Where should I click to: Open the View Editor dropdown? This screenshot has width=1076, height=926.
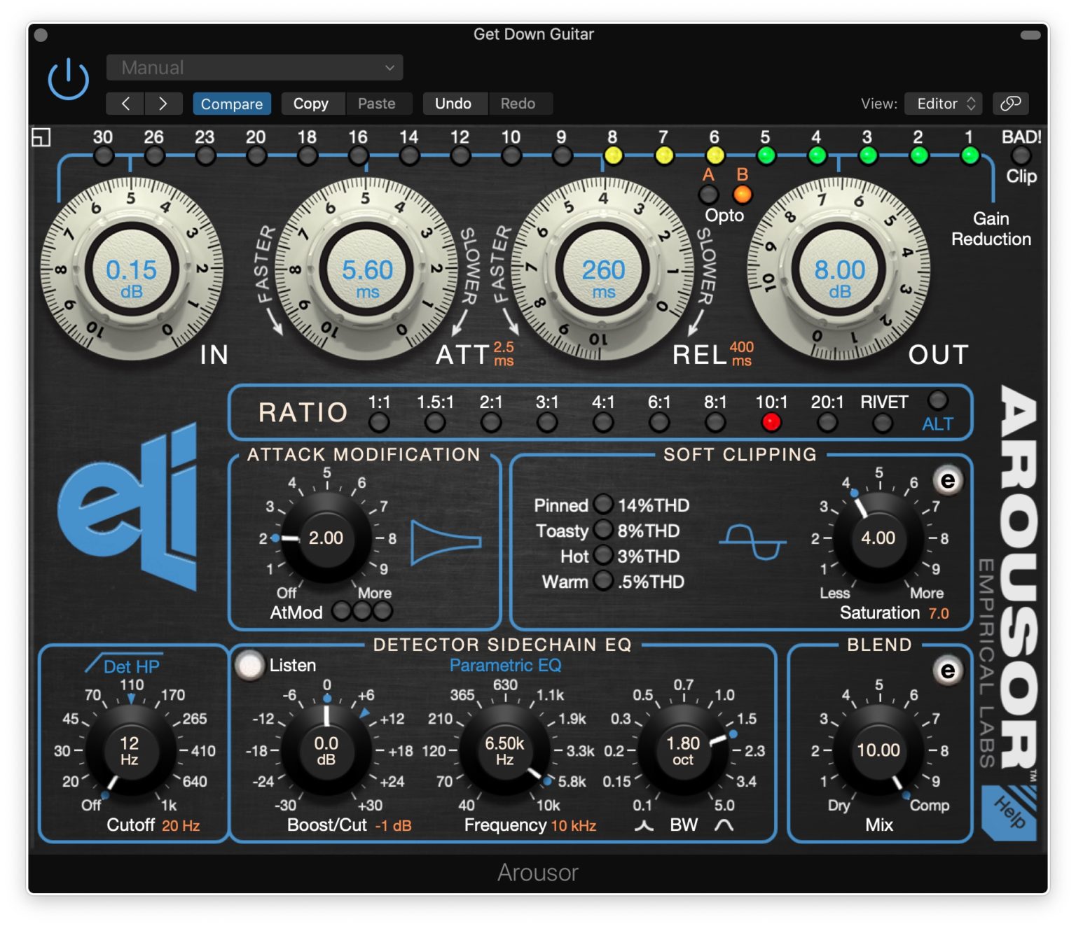[944, 104]
